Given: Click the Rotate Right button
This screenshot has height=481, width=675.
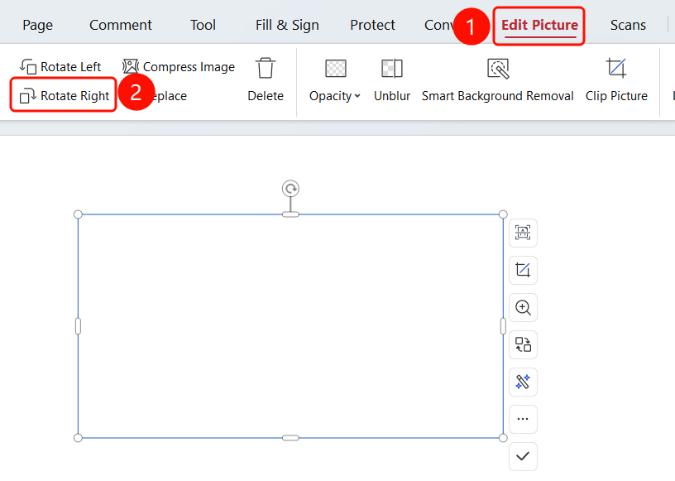Looking at the screenshot, I should click(x=64, y=95).
